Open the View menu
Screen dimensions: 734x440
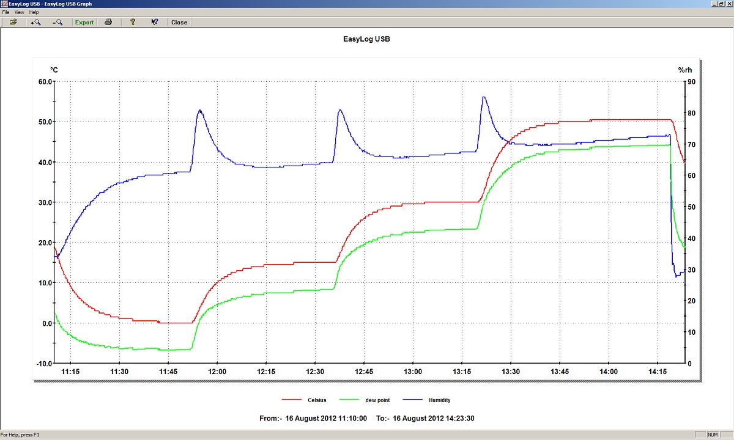(x=20, y=12)
